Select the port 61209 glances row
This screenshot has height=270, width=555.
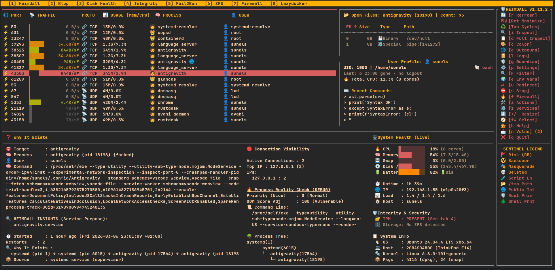pos(170,79)
